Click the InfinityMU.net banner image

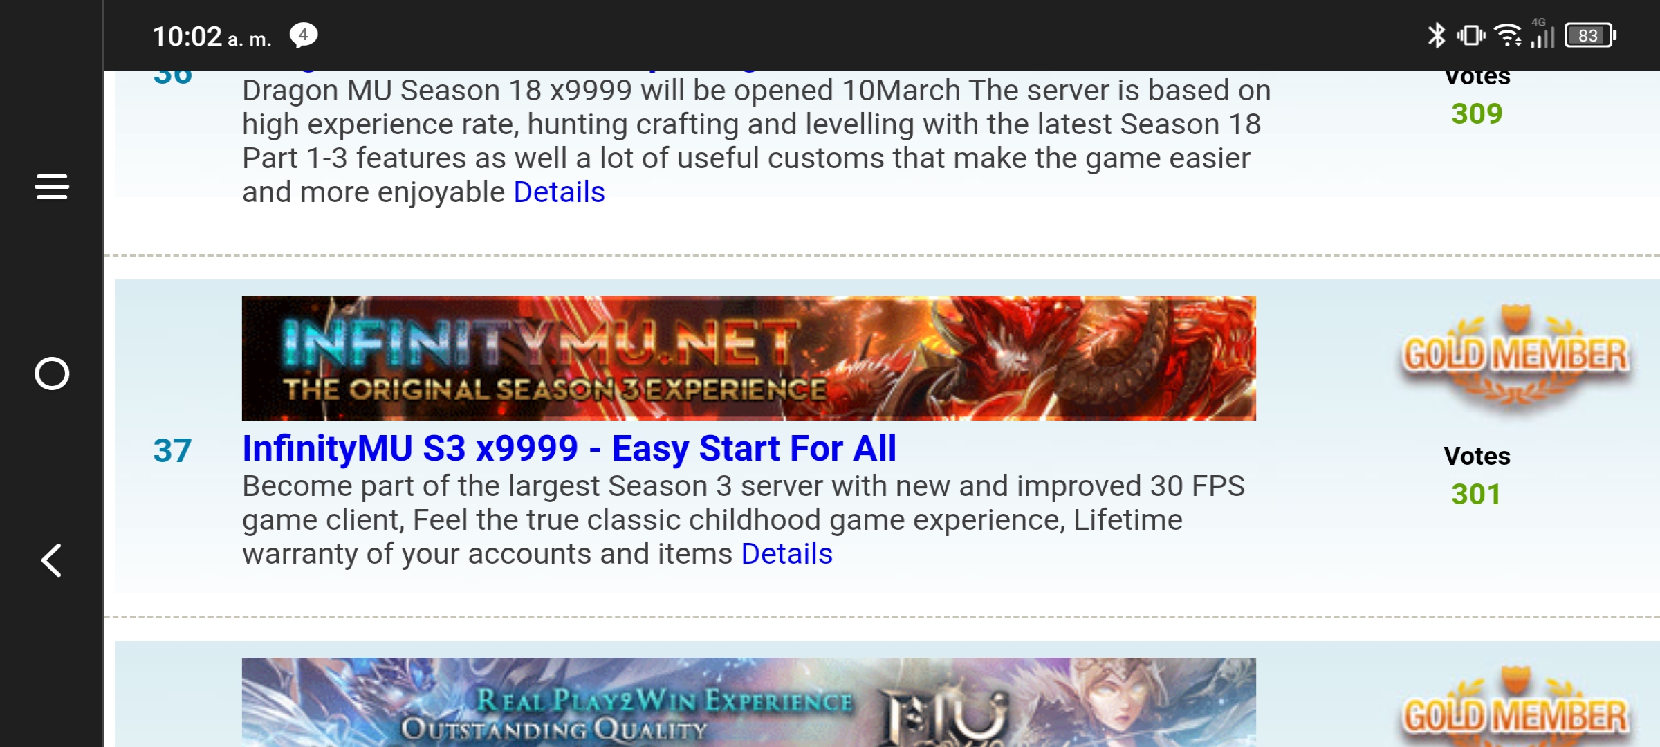tap(748, 358)
